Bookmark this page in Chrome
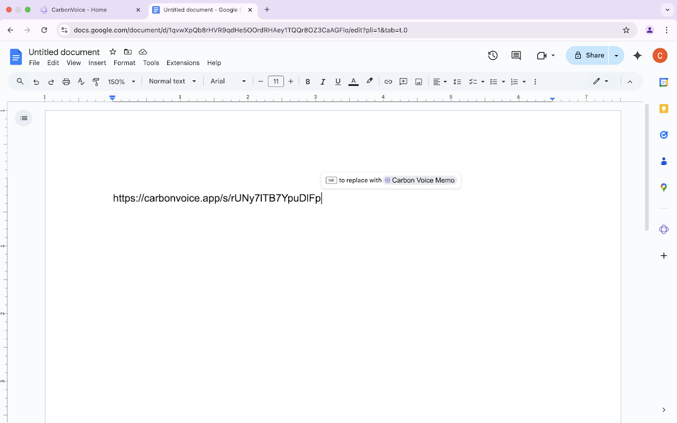This screenshot has height=423, width=677. 626,30
